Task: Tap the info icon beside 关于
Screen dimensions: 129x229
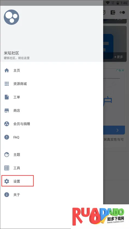Action: (x=7, y=194)
